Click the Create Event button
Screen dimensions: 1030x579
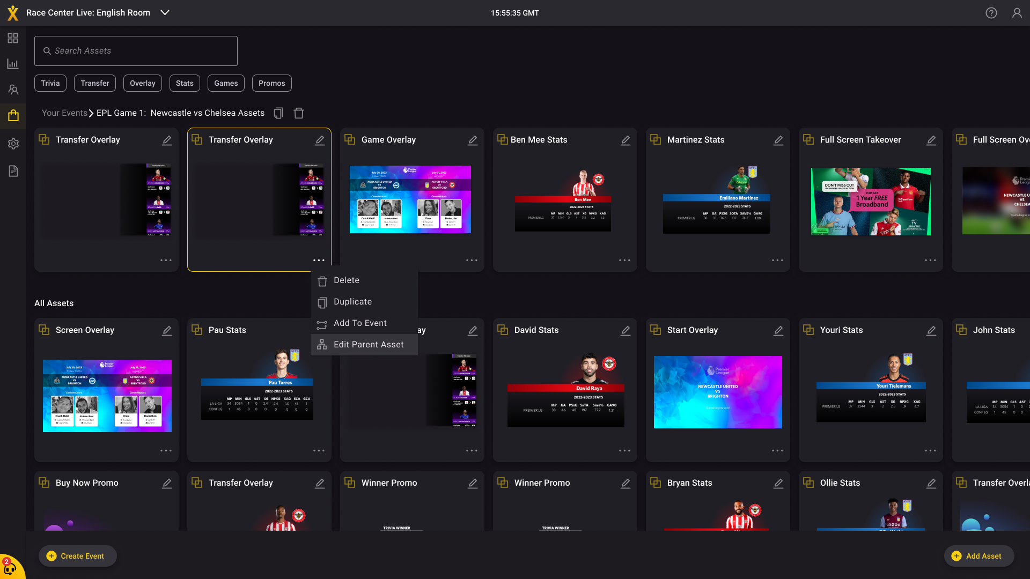77,556
